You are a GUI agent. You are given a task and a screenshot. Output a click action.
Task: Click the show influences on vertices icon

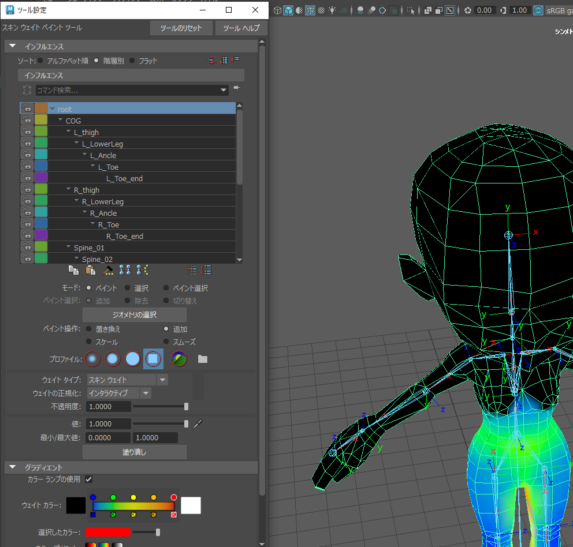[142, 270]
